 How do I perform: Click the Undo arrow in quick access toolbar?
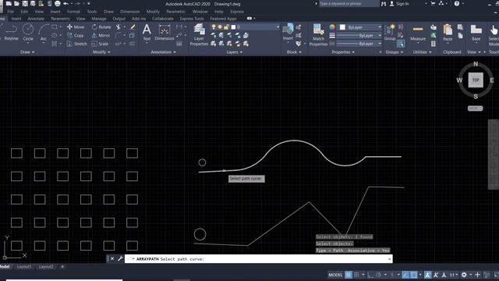coord(65,4)
